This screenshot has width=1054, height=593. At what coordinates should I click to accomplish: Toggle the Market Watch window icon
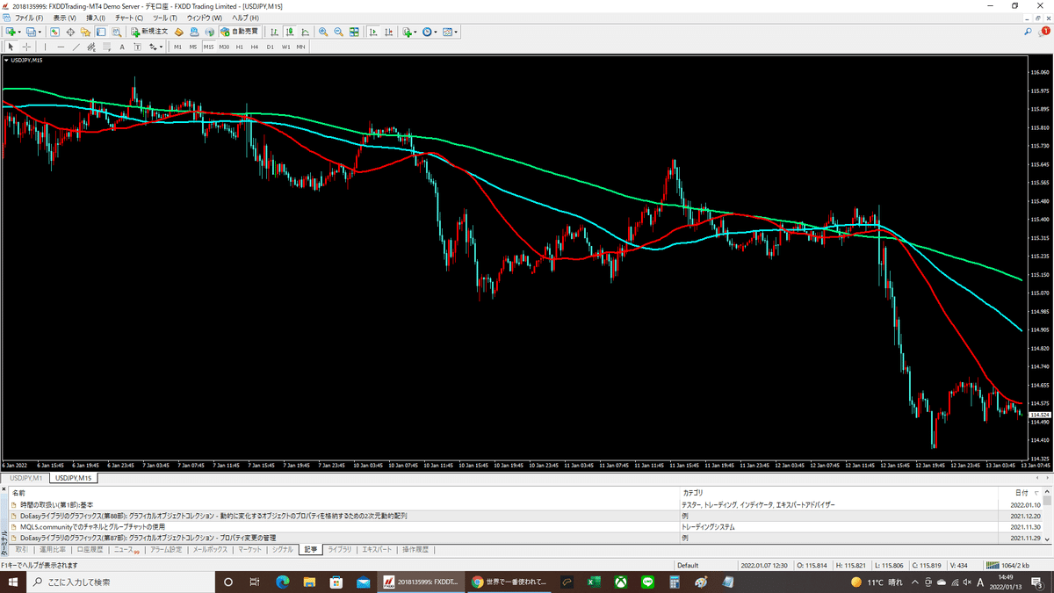click(54, 32)
